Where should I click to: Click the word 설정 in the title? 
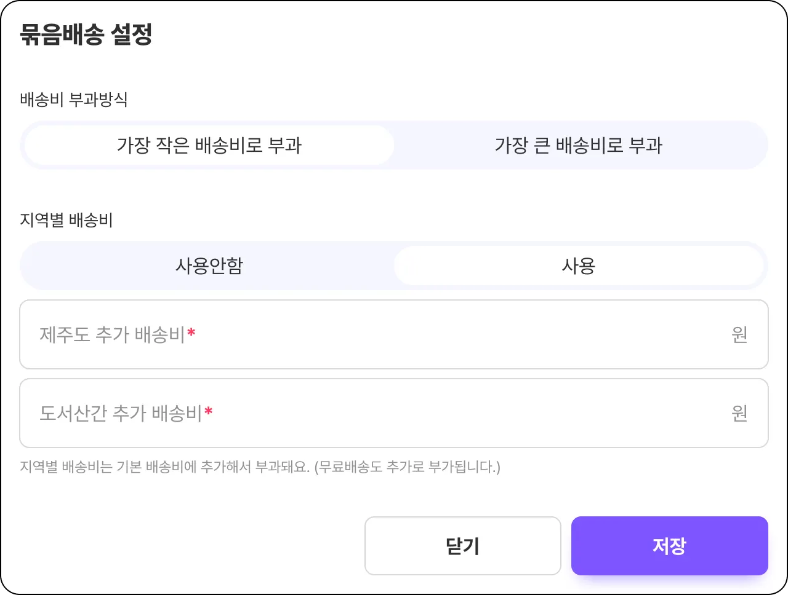pos(132,34)
